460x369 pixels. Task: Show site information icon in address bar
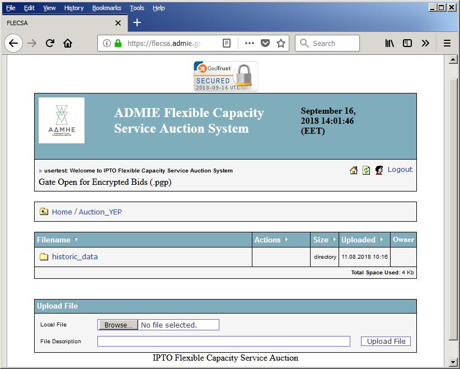[107, 44]
